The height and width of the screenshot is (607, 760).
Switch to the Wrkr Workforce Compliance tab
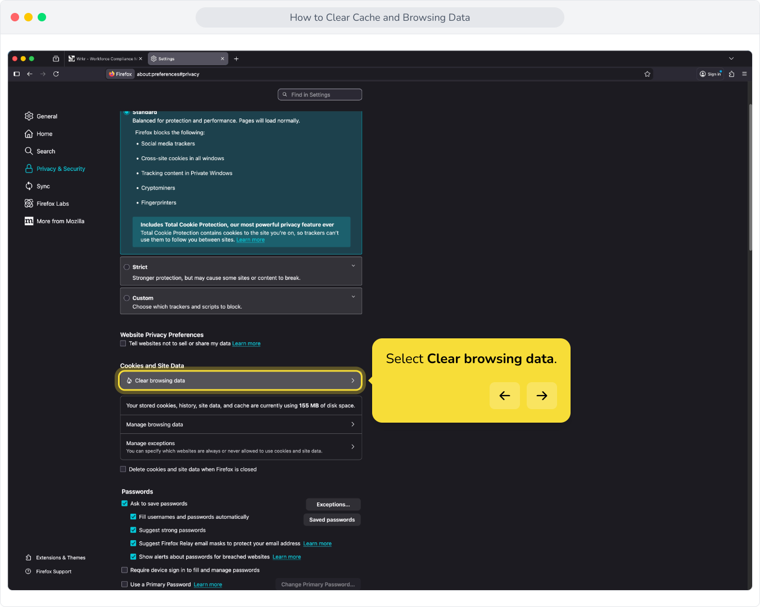coord(105,58)
